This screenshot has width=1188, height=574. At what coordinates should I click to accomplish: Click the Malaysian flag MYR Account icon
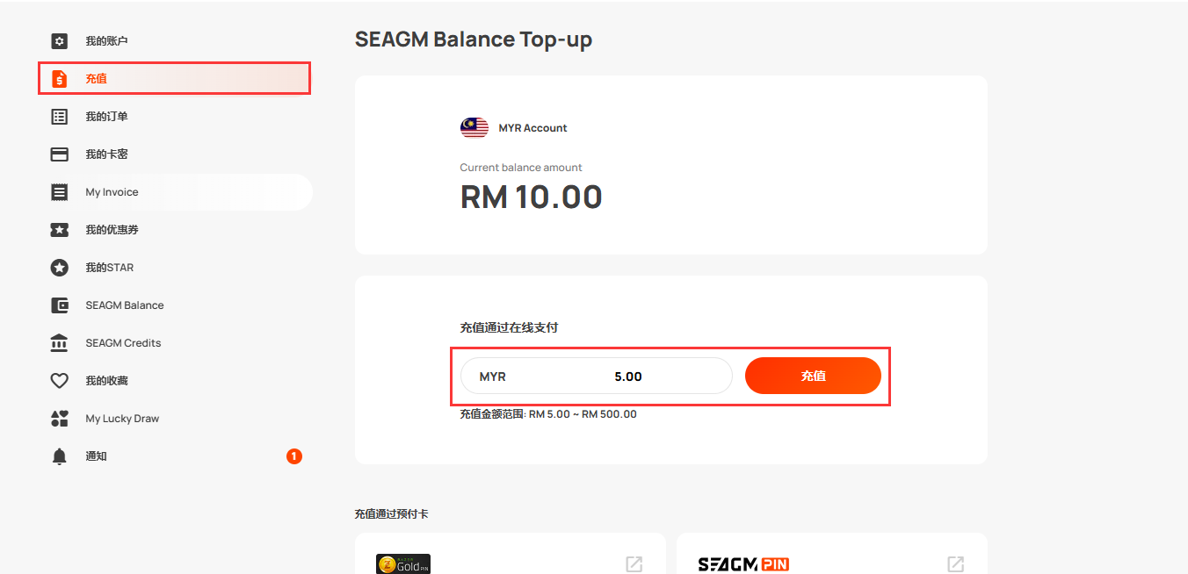tap(474, 128)
